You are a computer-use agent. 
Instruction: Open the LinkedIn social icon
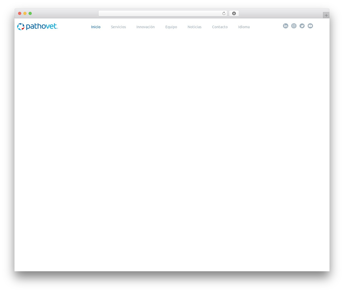pyautogui.click(x=285, y=26)
